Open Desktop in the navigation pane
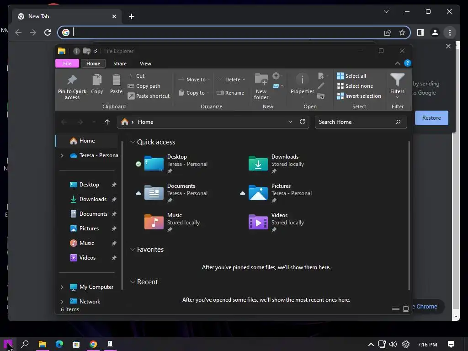 tap(89, 185)
